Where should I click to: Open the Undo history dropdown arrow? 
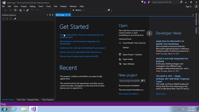coord(35,10)
